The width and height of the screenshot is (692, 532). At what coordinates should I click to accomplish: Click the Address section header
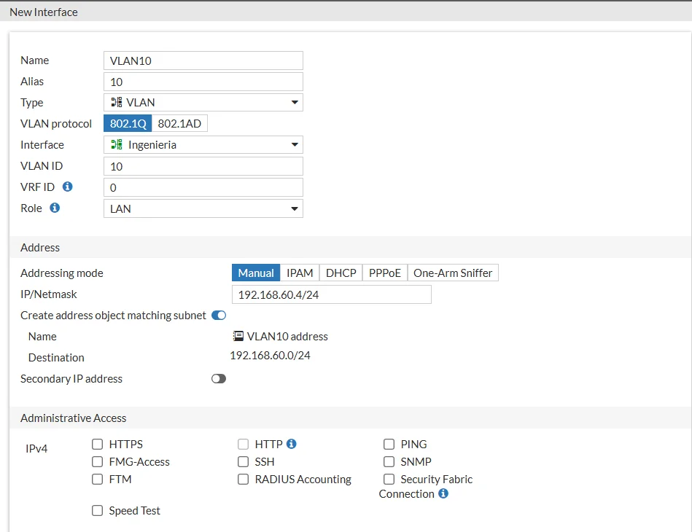coord(40,247)
